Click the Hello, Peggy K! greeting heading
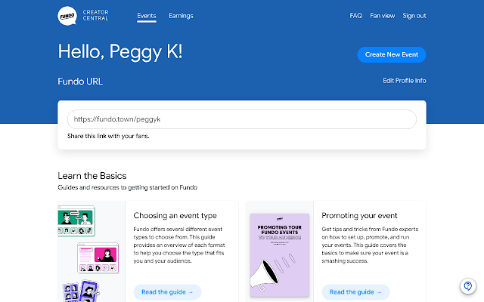 click(x=120, y=52)
